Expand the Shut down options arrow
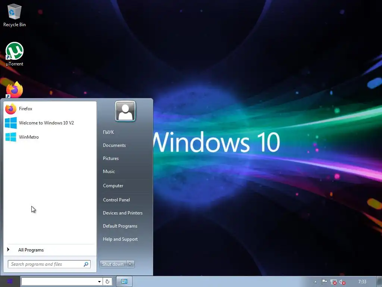This screenshot has height=287, width=382. (x=130, y=264)
